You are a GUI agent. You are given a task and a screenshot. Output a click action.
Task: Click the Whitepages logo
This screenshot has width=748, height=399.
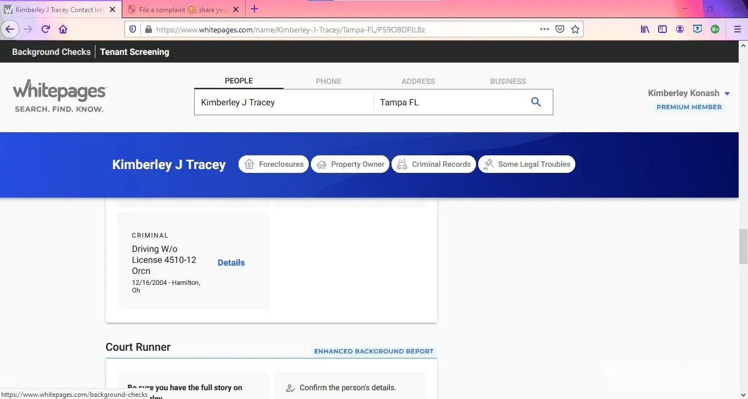click(60, 91)
